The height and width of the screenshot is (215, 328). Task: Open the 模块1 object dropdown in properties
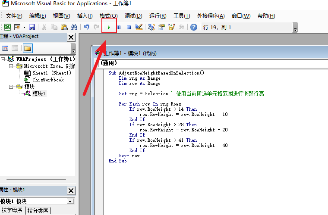tap(70, 201)
